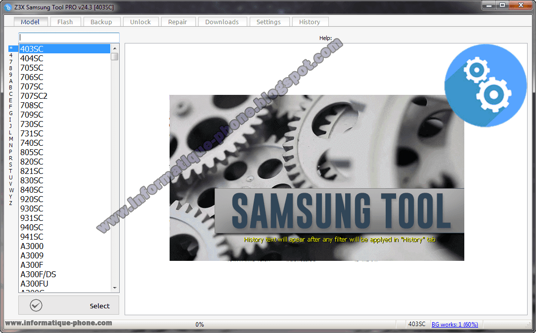Open the Repair tab
This screenshot has height=333, width=536.
click(x=178, y=22)
